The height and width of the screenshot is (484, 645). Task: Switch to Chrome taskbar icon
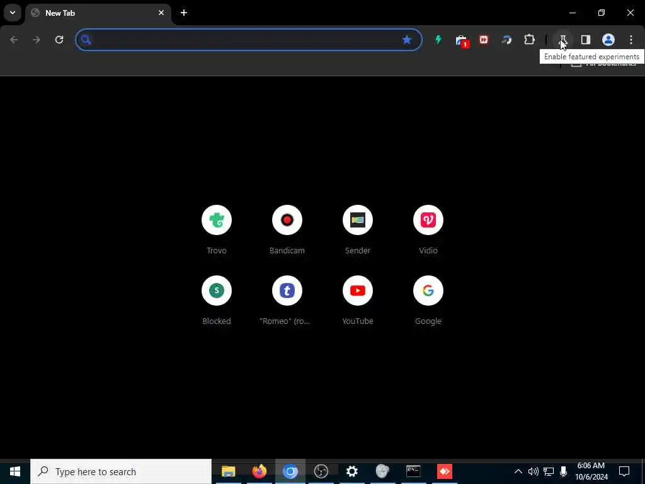[290, 471]
